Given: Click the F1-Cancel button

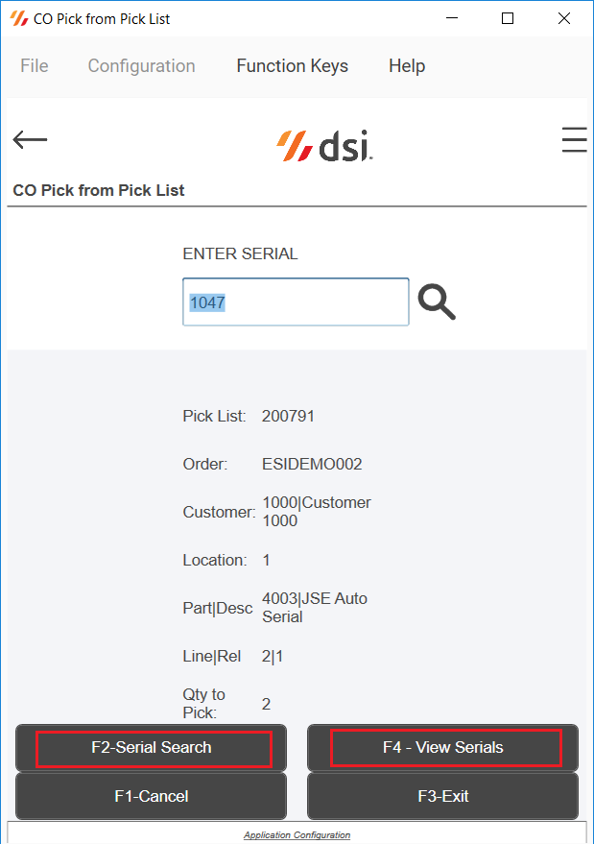Looking at the screenshot, I should 152,796.
